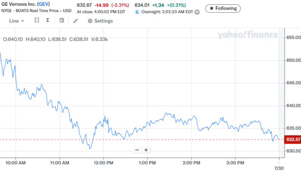The height and width of the screenshot is (171, 301).
Task: Open indicators via the sigma icon
Action: point(48,20)
